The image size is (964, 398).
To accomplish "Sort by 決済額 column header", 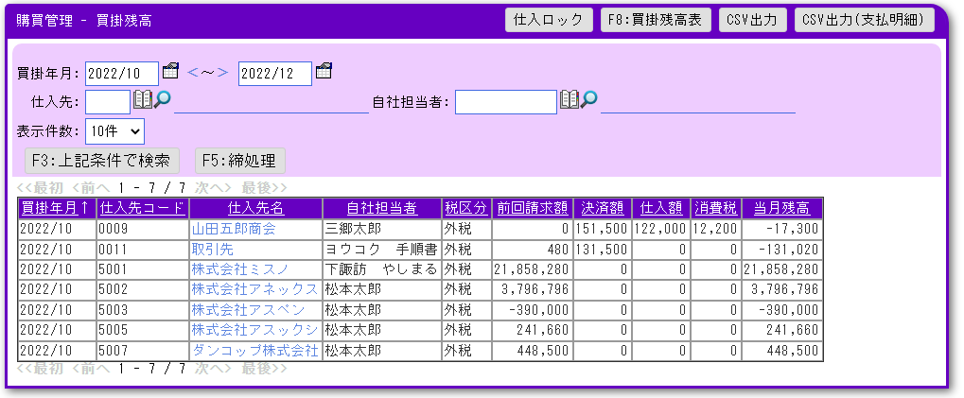I will pyautogui.click(x=603, y=209).
